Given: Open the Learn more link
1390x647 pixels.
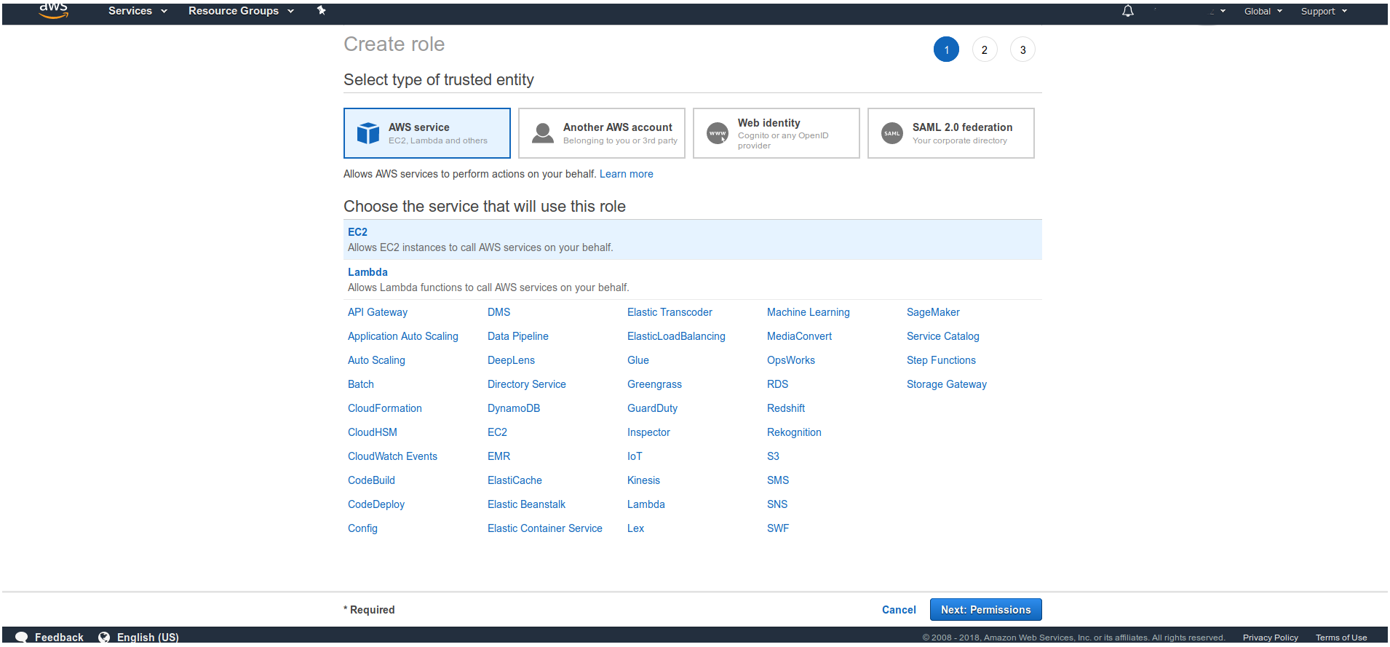Looking at the screenshot, I should (x=626, y=174).
